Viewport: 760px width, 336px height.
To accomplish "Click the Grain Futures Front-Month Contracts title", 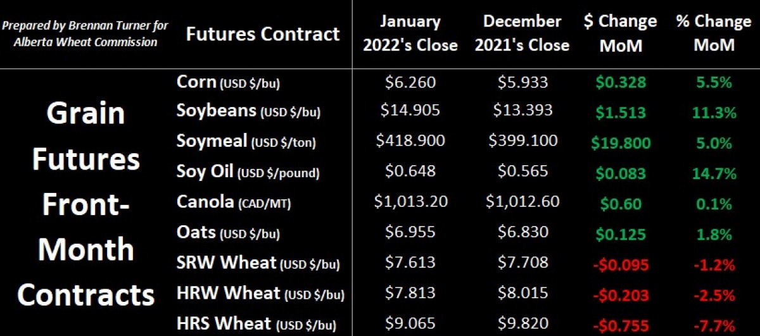I will 86,204.
